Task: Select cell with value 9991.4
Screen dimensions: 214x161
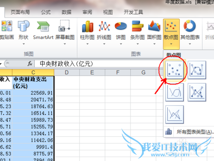Action: tap(33, 147)
